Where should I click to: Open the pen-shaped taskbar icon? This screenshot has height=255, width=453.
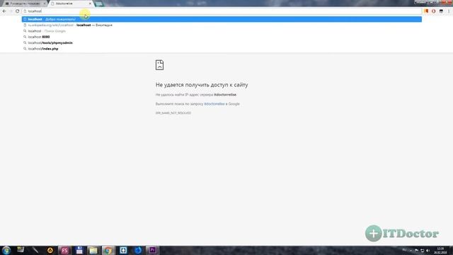click(x=35, y=250)
